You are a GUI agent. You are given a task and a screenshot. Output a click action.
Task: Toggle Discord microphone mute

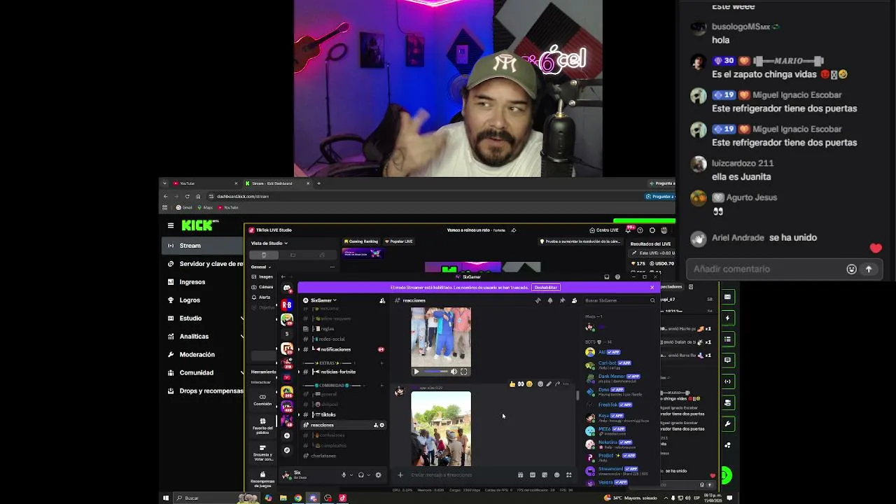[x=344, y=475]
